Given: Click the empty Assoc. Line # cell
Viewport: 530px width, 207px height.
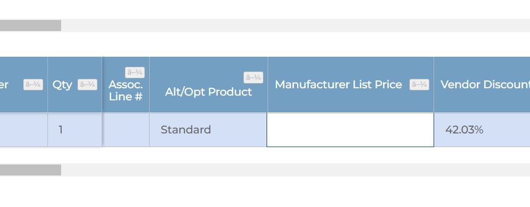Looking at the screenshot, I should pyautogui.click(x=126, y=130).
